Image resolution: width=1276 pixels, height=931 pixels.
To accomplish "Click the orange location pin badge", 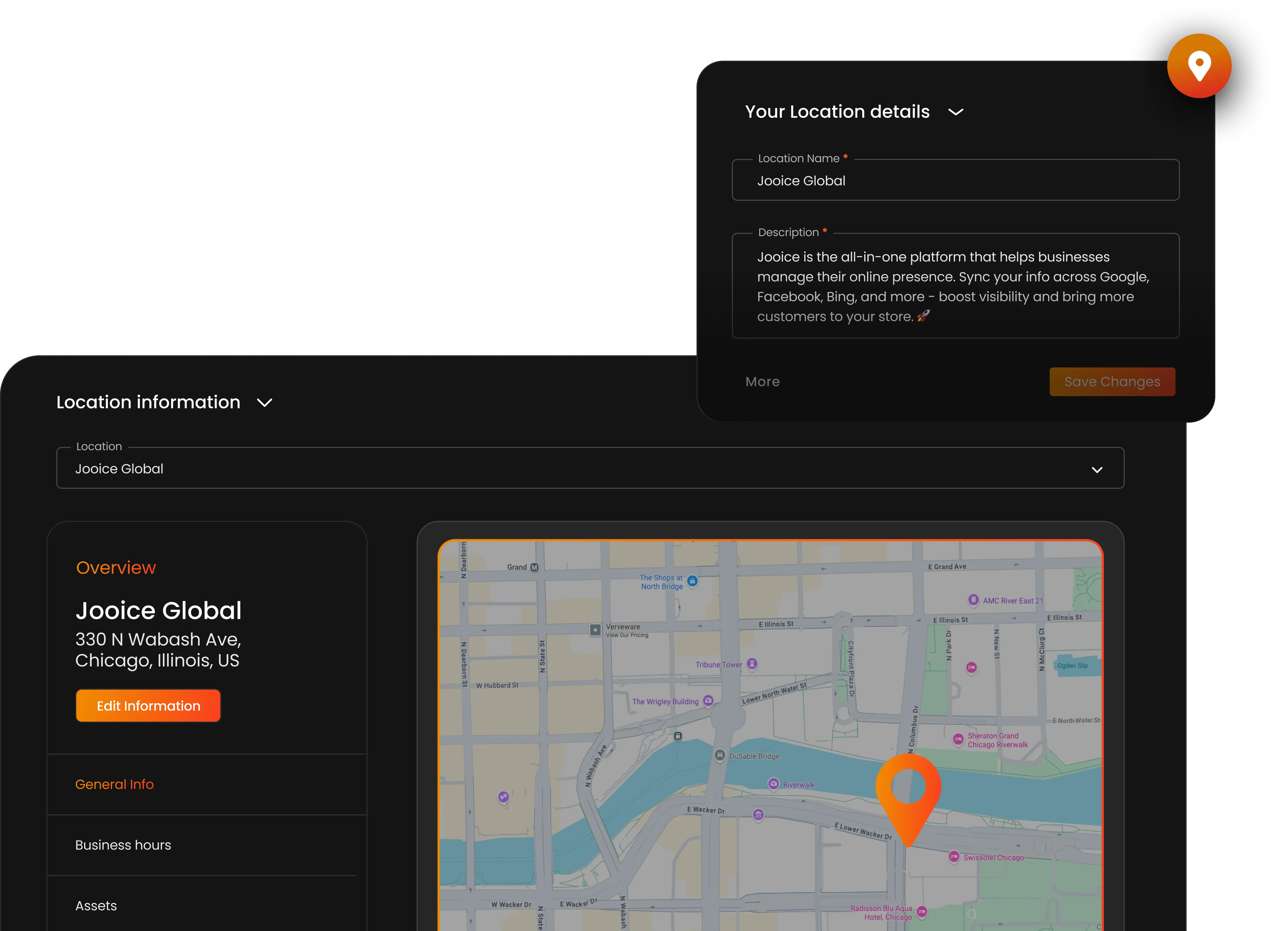I will coord(1199,66).
